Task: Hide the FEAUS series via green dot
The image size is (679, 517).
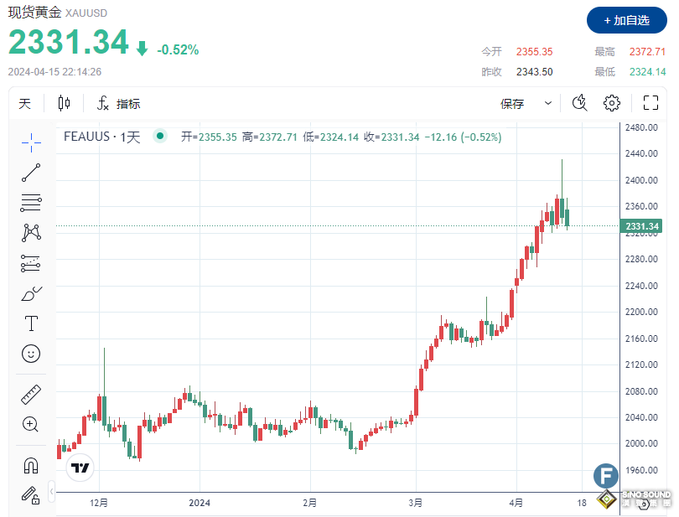Action: pos(159,135)
